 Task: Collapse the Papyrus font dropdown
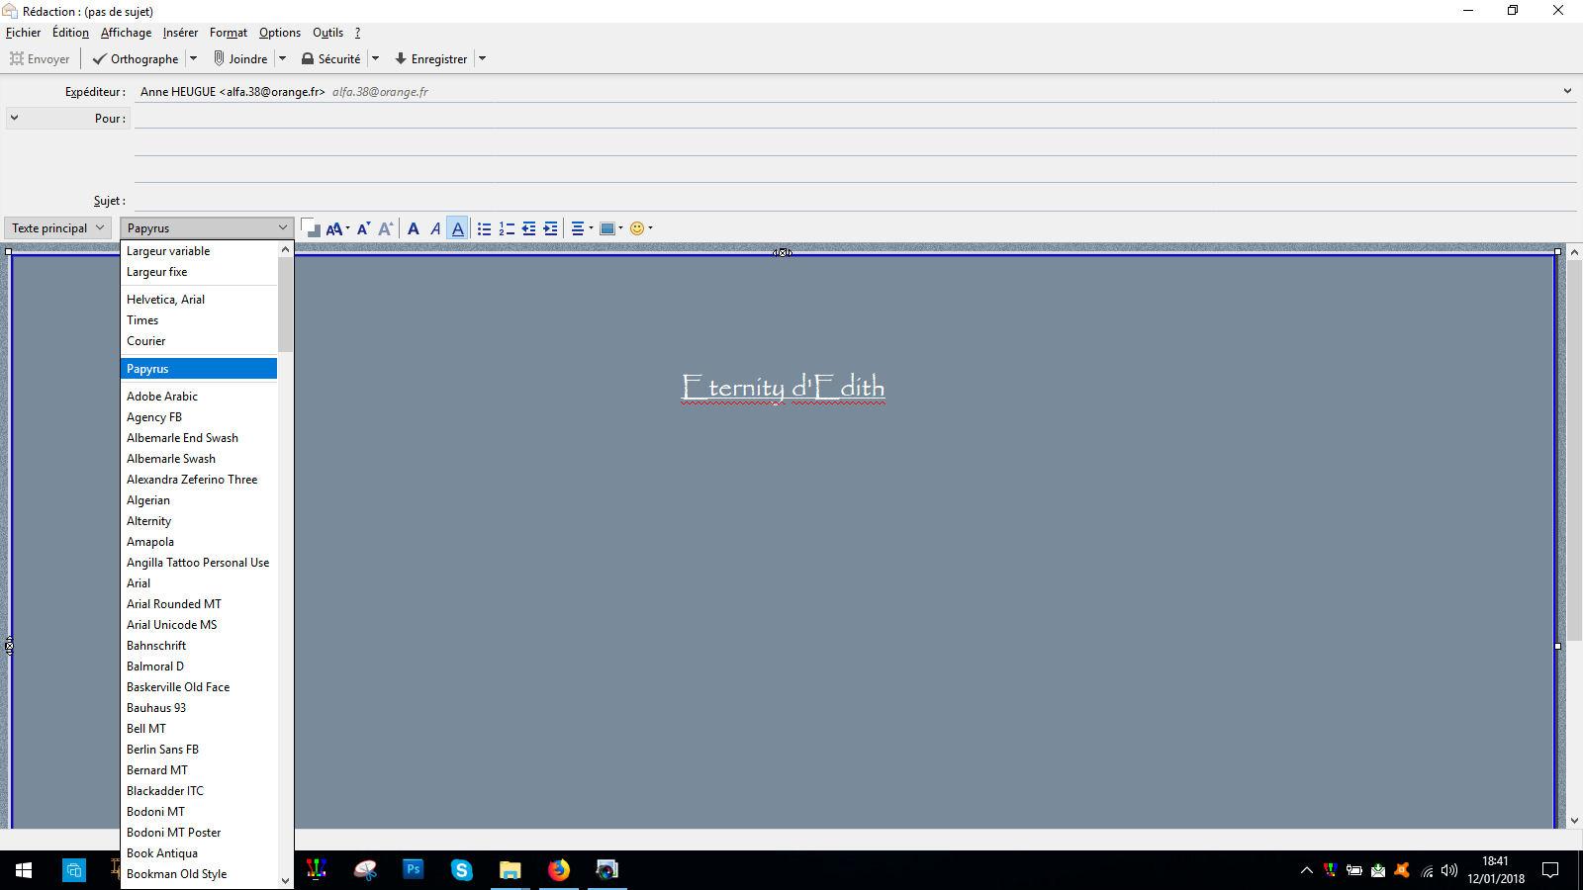[207, 228]
